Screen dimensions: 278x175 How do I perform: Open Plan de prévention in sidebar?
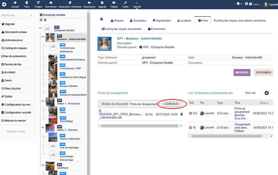coord(14,56)
